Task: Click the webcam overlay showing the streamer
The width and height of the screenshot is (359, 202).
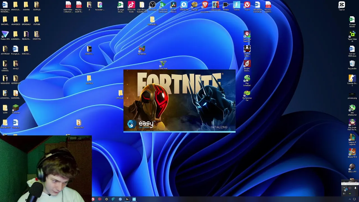Action: (x=46, y=169)
